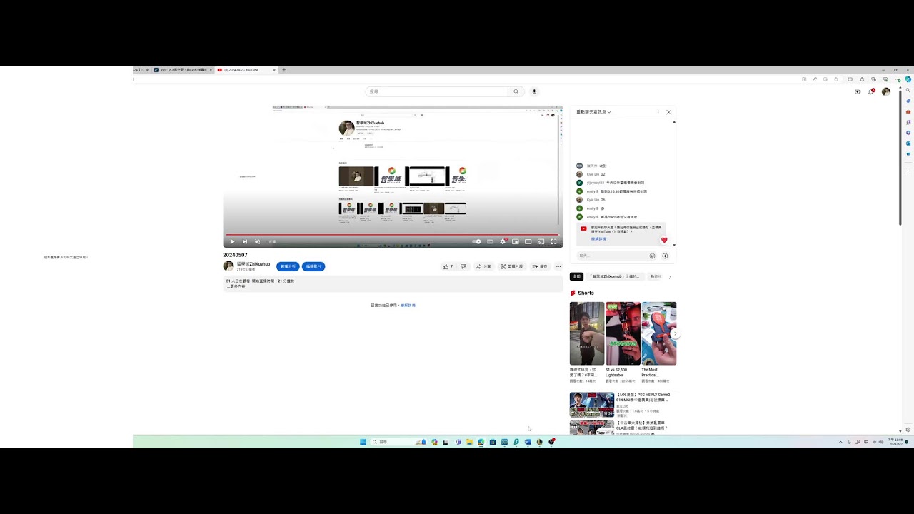Share the 20240507 video
The width and height of the screenshot is (914, 514).
483,266
